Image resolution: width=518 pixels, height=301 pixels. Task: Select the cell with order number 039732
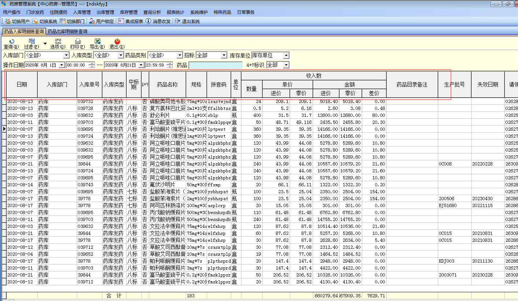[90, 101]
